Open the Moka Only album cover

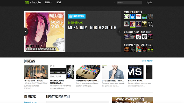(44, 31)
